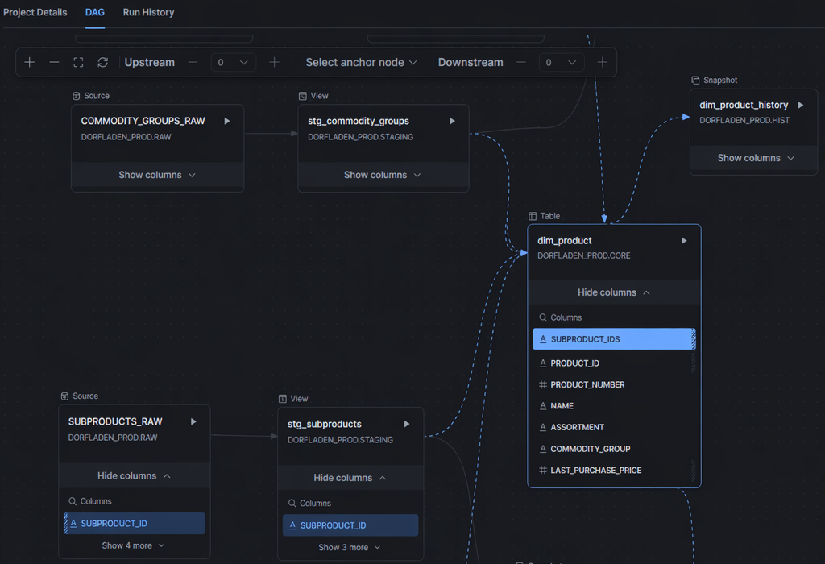The image size is (825, 564).
Task: Expand Show 3 more in stg_subproducts
Action: [x=350, y=547]
